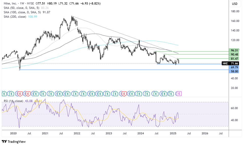Click the 69.79 blue price label
This screenshot has height=146, width=250.
[234, 67]
